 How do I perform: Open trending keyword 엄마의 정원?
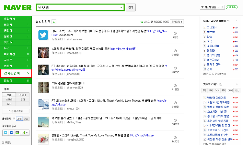click(214, 55)
